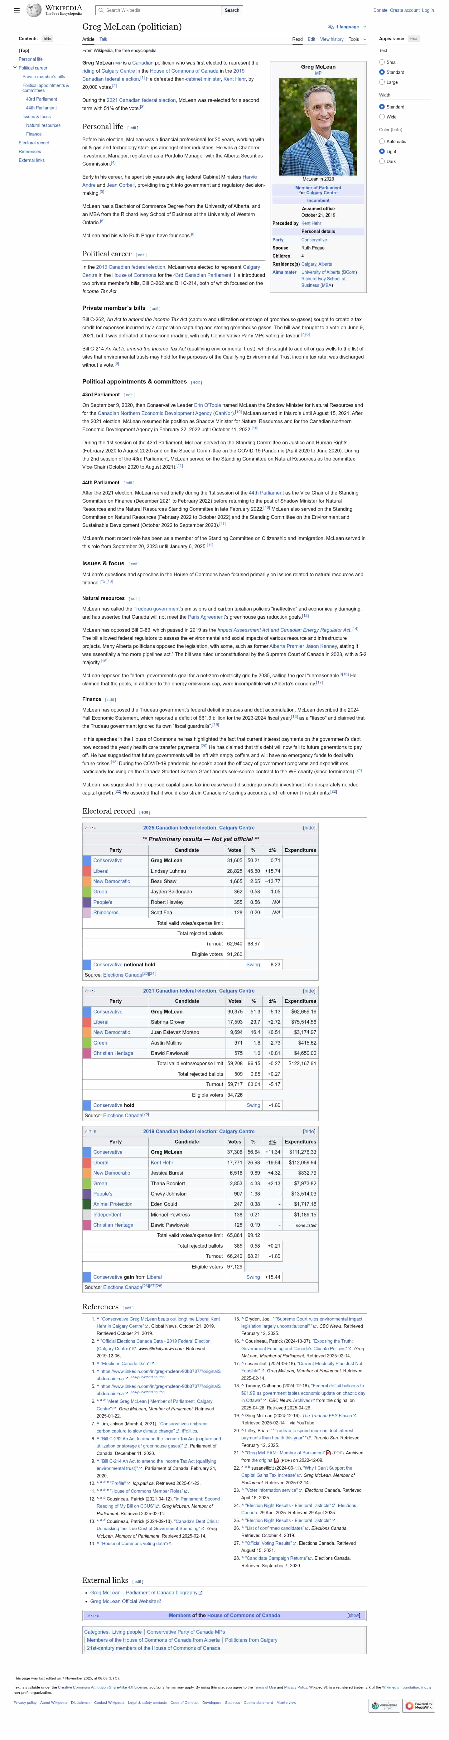Jump to Electoral record in contents
The height and width of the screenshot is (1740, 449).
(x=34, y=143)
